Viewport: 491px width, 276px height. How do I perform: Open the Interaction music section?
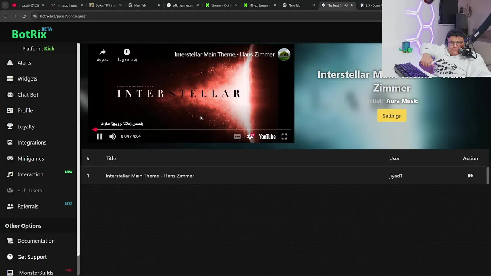[x=30, y=174]
